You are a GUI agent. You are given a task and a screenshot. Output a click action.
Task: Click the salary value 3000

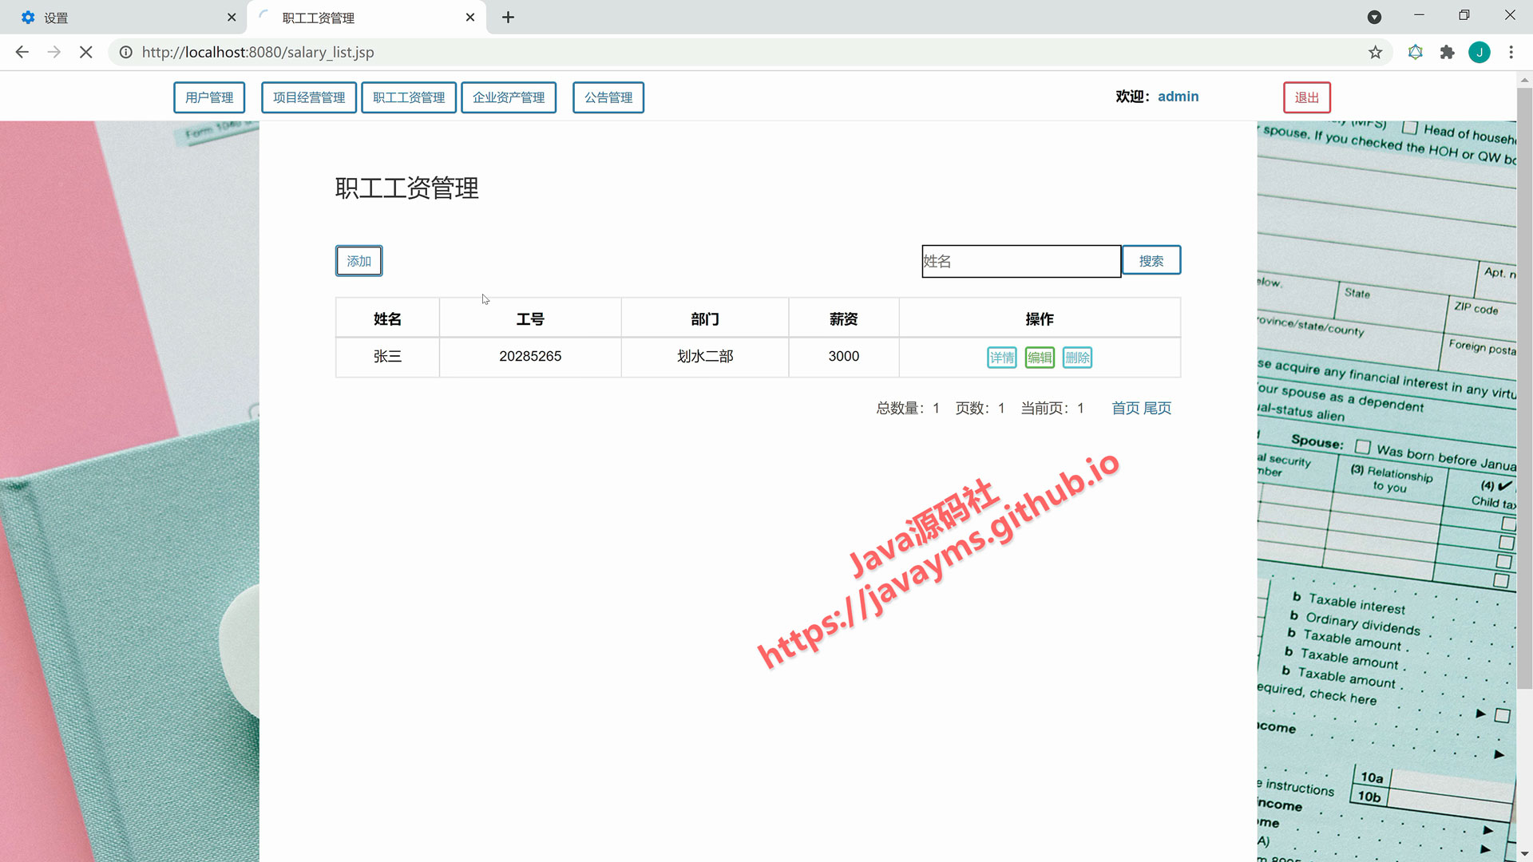[844, 357]
